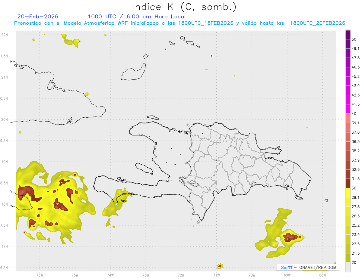This screenshot has width=362, height=279.
Task: Click the "21N" latitude label
Action: point(5,77)
